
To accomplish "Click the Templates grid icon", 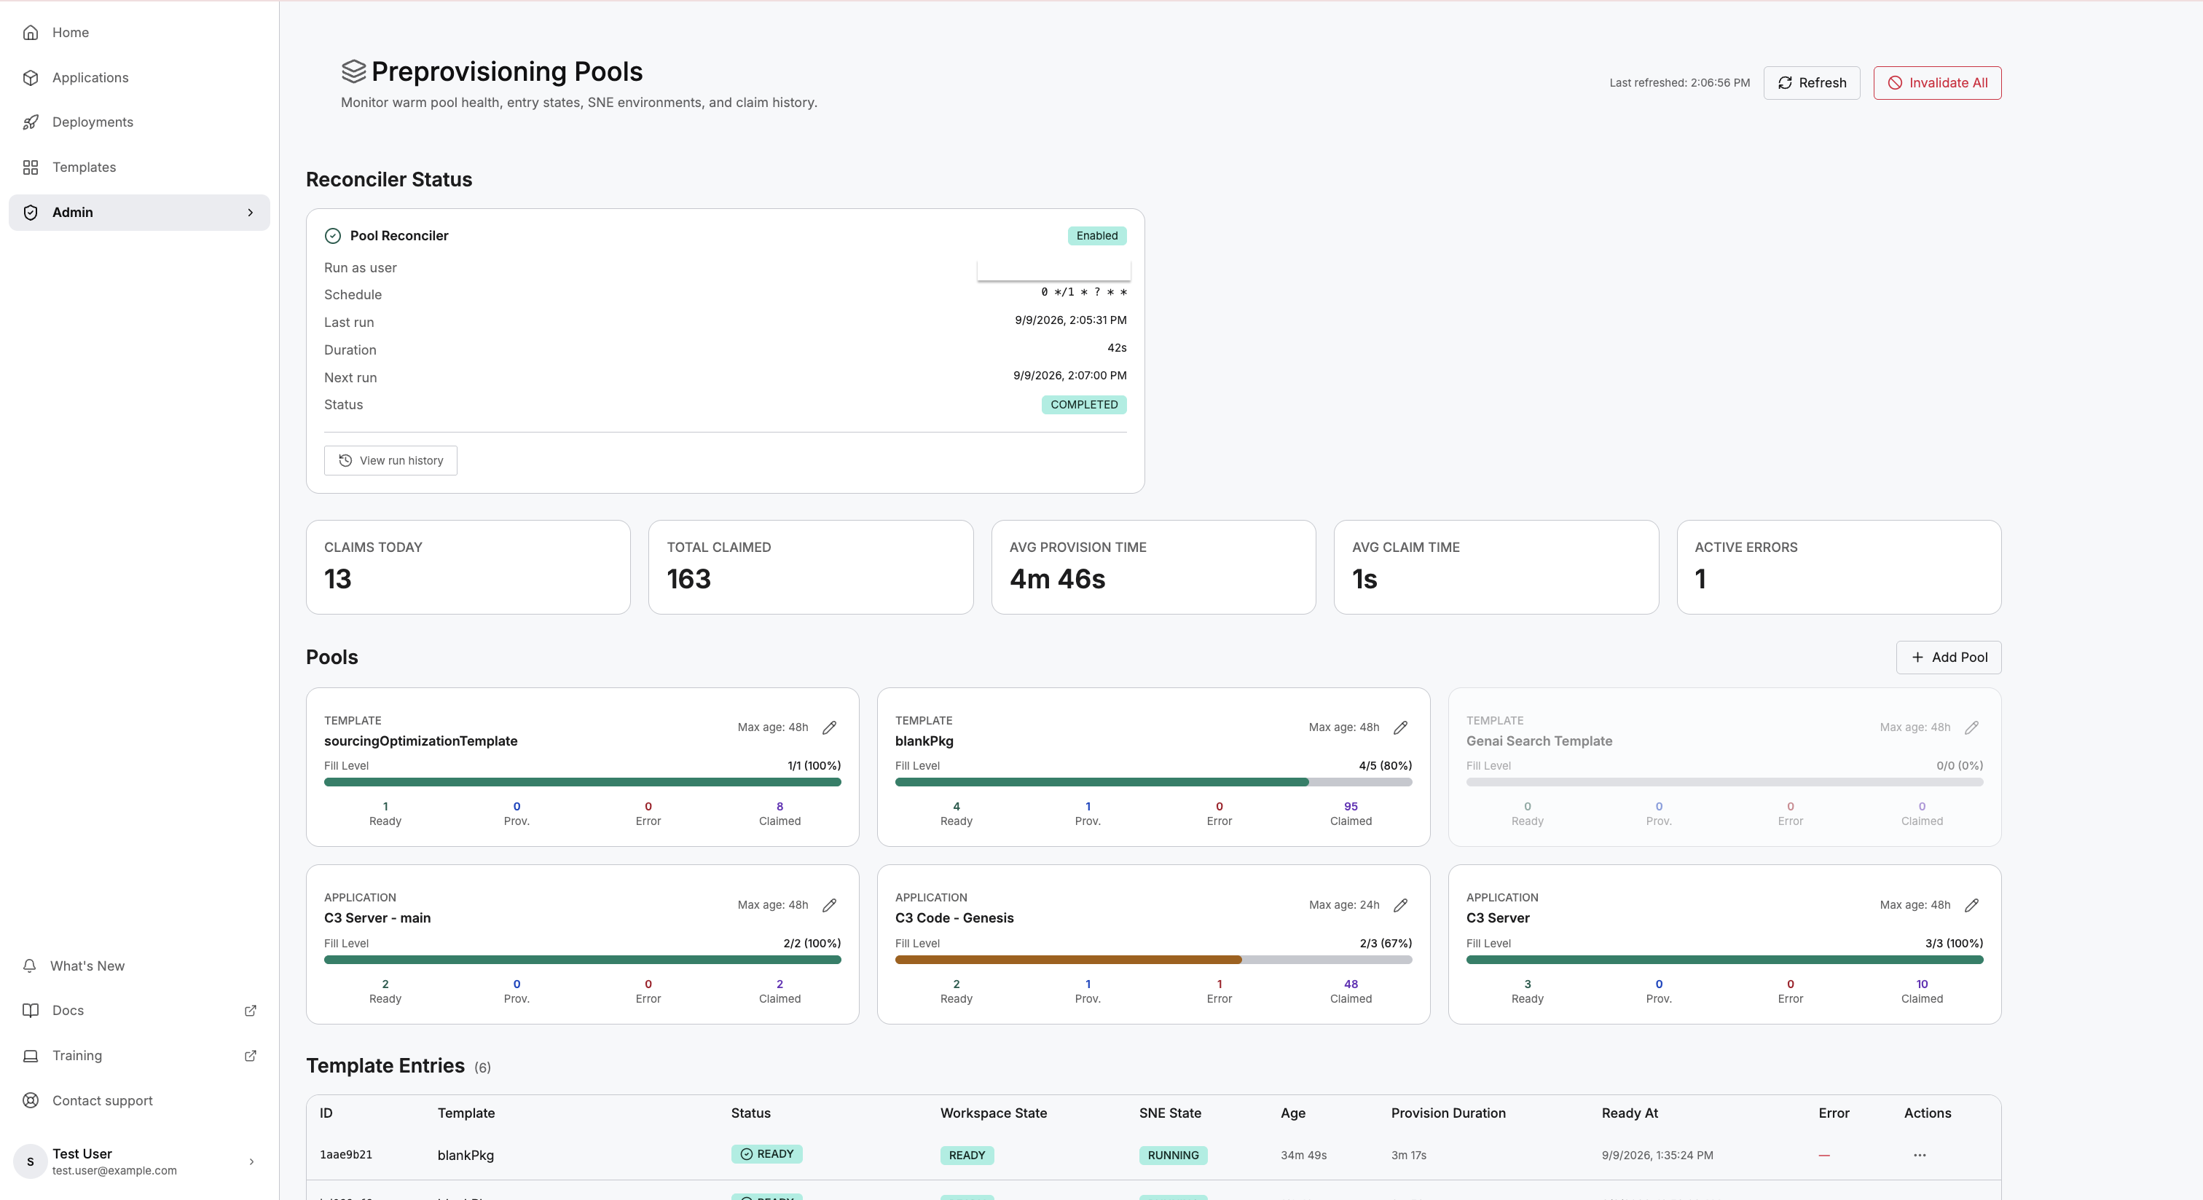I will point(31,167).
